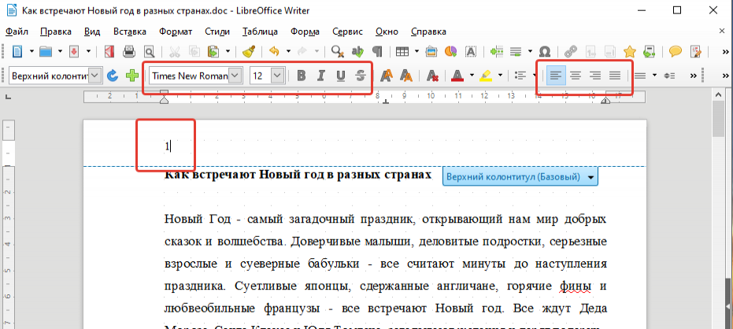This screenshot has height=329, width=733.
Task: Toggle Bold formatting
Action: [x=302, y=76]
